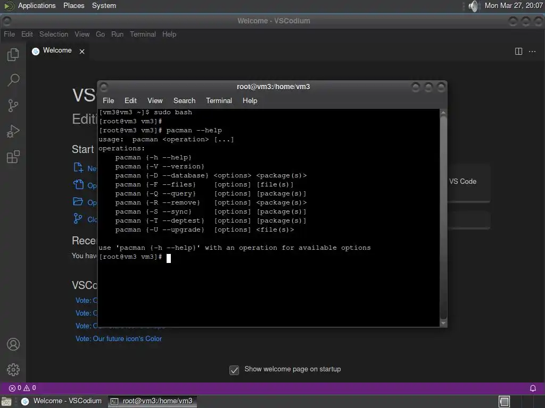
Task: Open the Explorer view in VSCodium
Action: click(x=13, y=55)
